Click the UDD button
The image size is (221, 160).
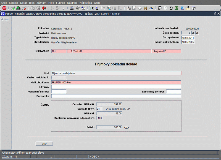click(44, 143)
